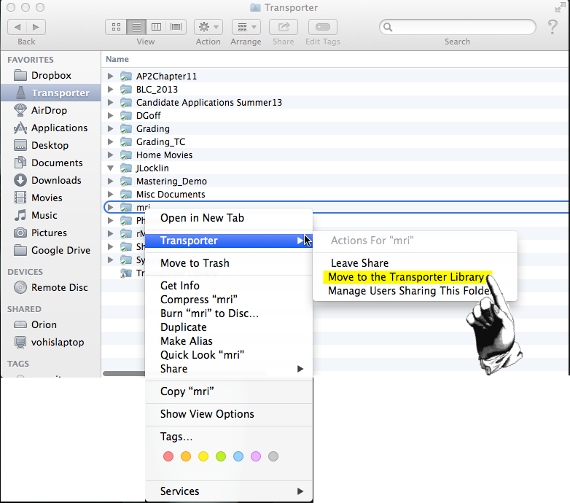The width and height of the screenshot is (570, 503).
Task: Go back with the left arrow
Action: tap(17, 27)
